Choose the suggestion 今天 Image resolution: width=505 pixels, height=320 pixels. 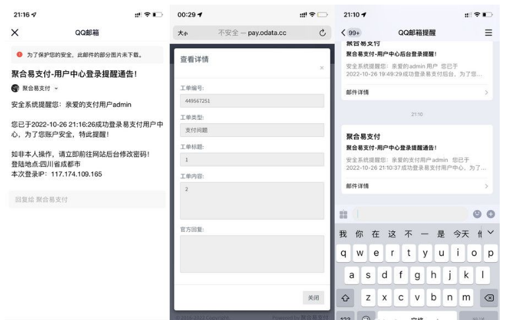461,234
